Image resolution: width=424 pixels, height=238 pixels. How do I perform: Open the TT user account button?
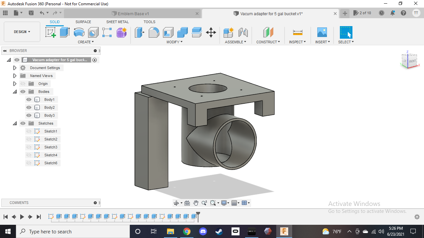pos(416,13)
